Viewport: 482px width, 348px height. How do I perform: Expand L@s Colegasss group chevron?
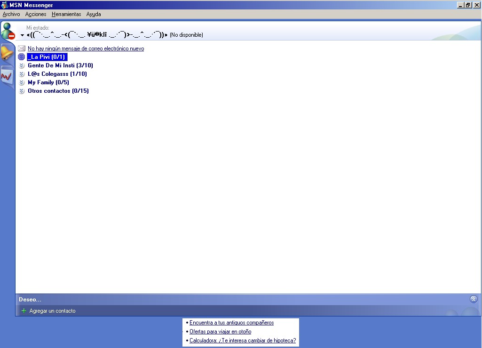pos(22,74)
